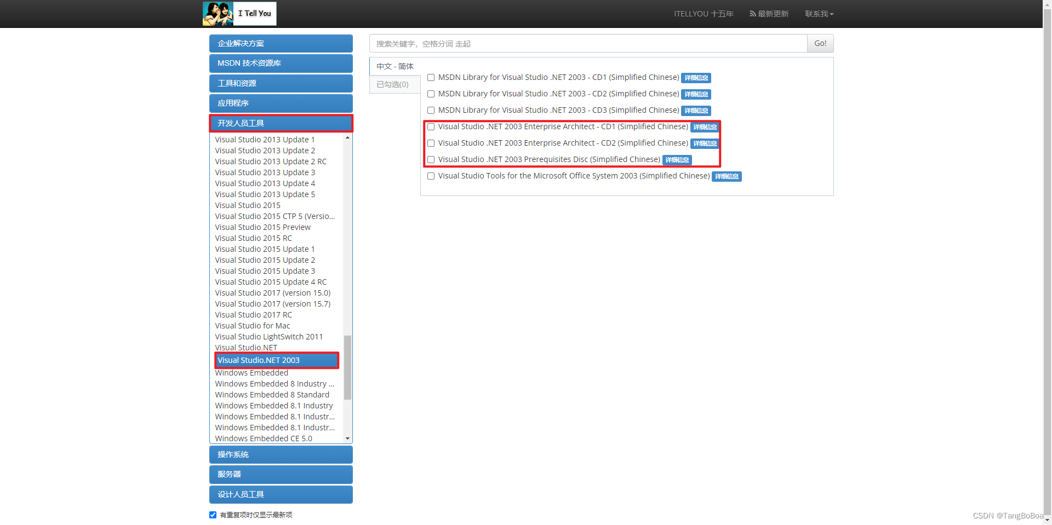
Task: Open Visual Studio LightSwitch 2011 entry
Action: pos(269,337)
